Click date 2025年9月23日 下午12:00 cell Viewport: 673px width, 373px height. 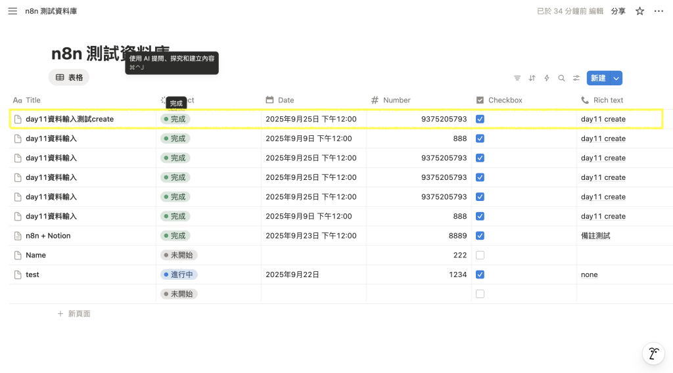pos(313,236)
